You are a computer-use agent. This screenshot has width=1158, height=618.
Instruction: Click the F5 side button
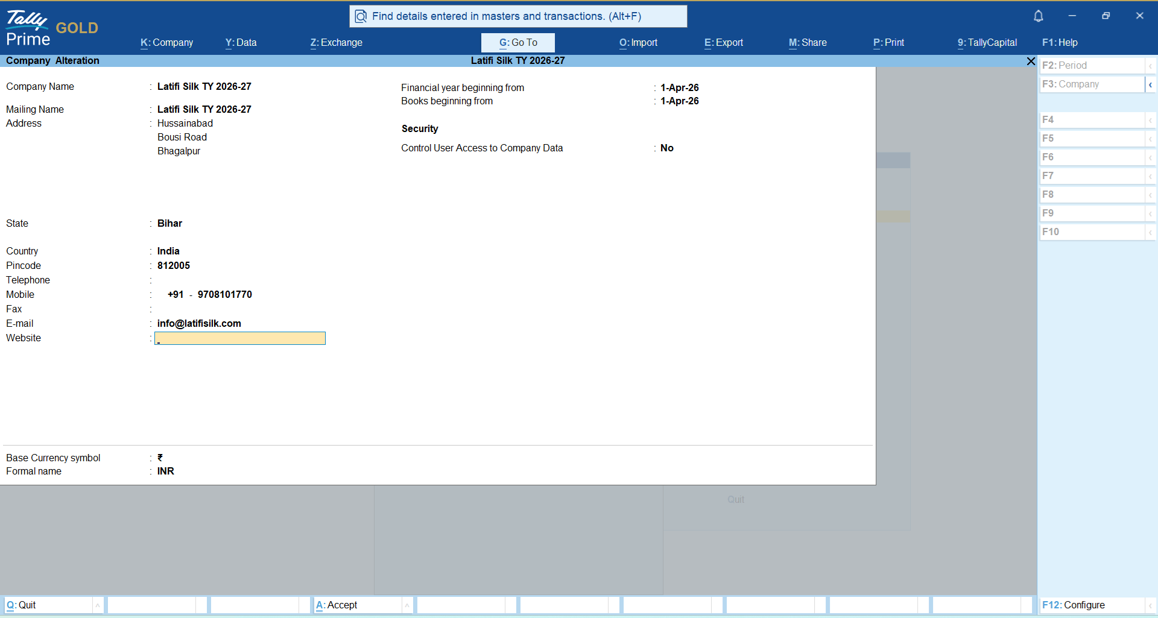1092,139
